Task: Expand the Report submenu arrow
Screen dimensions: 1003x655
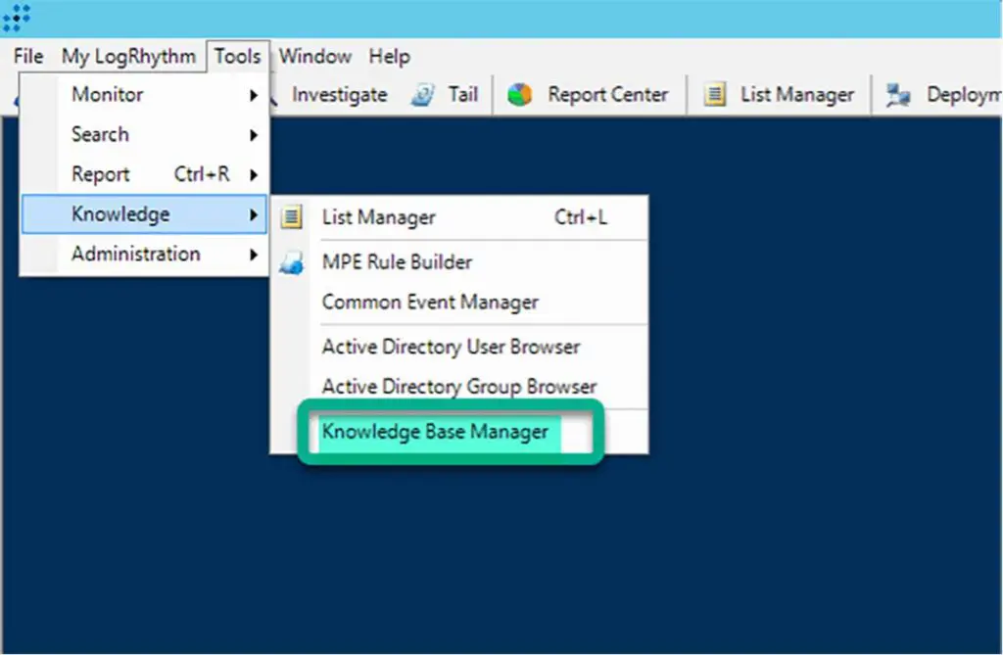Action: pos(254,175)
